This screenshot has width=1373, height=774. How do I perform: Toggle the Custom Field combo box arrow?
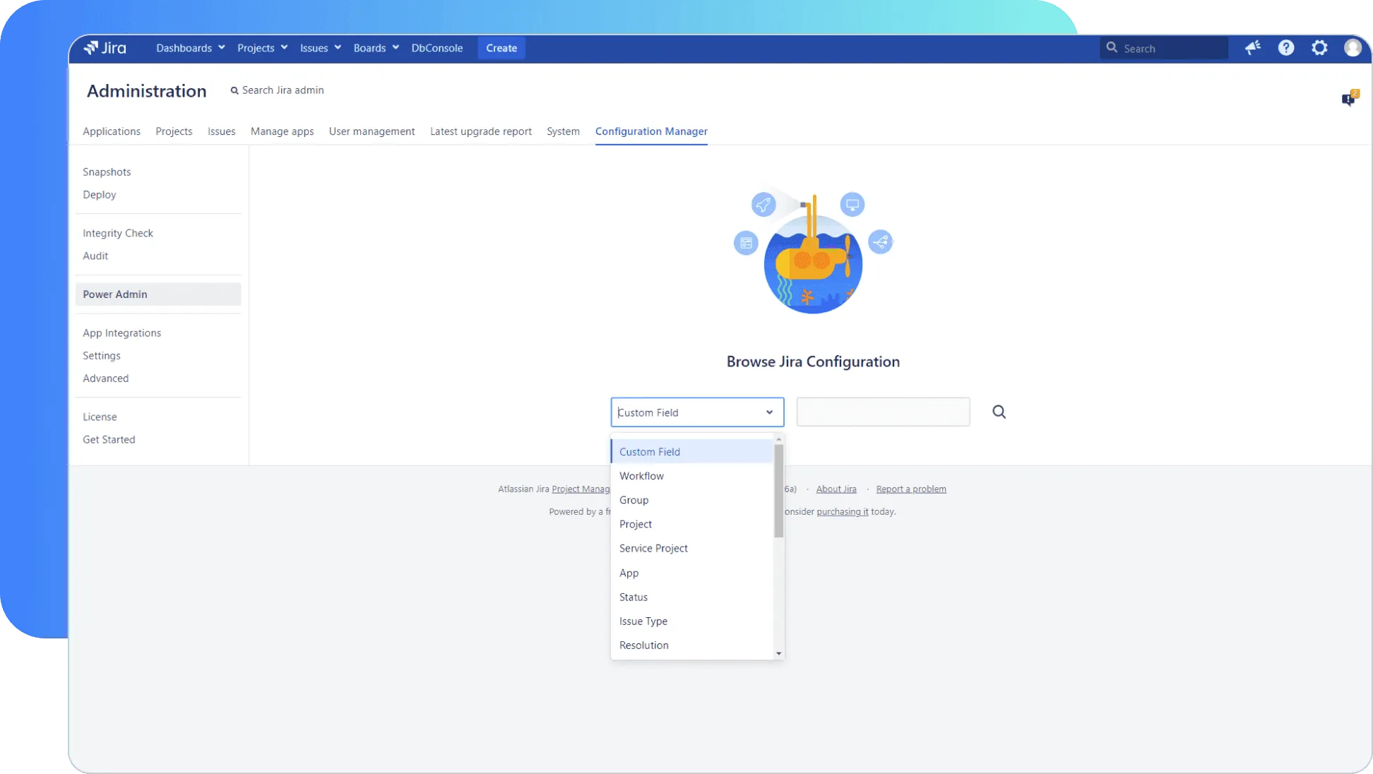[x=769, y=412]
